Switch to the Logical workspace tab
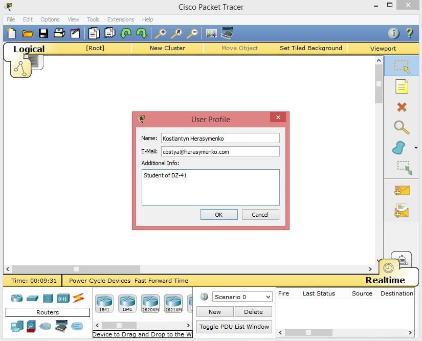This screenshot has height=341, width=422. (29, 49)
